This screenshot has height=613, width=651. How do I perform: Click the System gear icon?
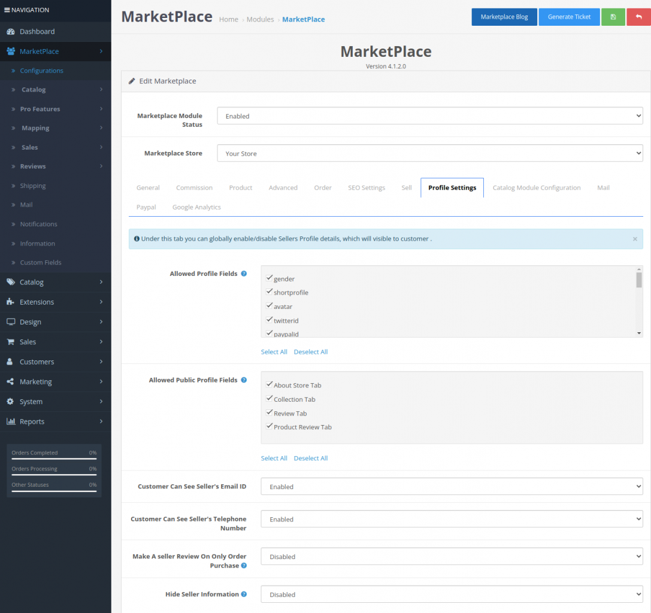point(10,401)
